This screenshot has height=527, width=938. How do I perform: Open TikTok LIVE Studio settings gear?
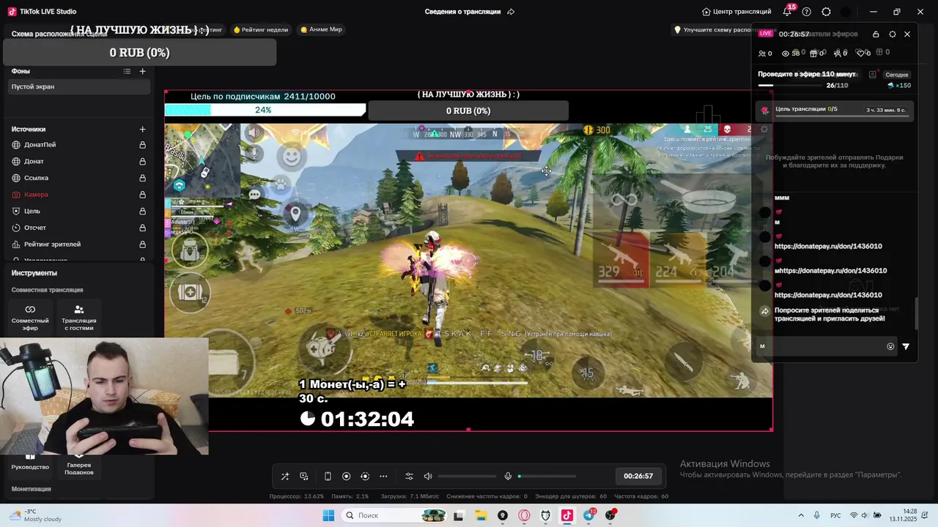click(826, 12)
